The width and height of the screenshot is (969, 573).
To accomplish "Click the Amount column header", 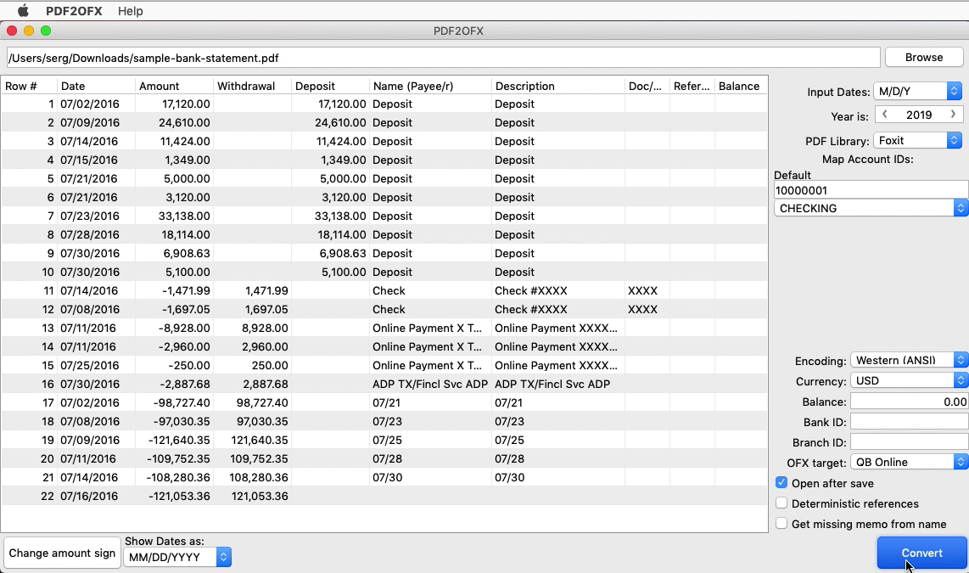I will (x=174, y=86).
